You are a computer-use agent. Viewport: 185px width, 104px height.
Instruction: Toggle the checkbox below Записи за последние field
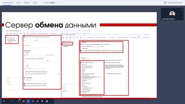click(81, 51)
